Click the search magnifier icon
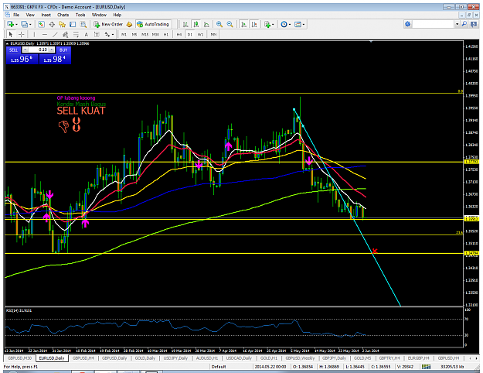The image size is (483, 373). tap(464, 24)
